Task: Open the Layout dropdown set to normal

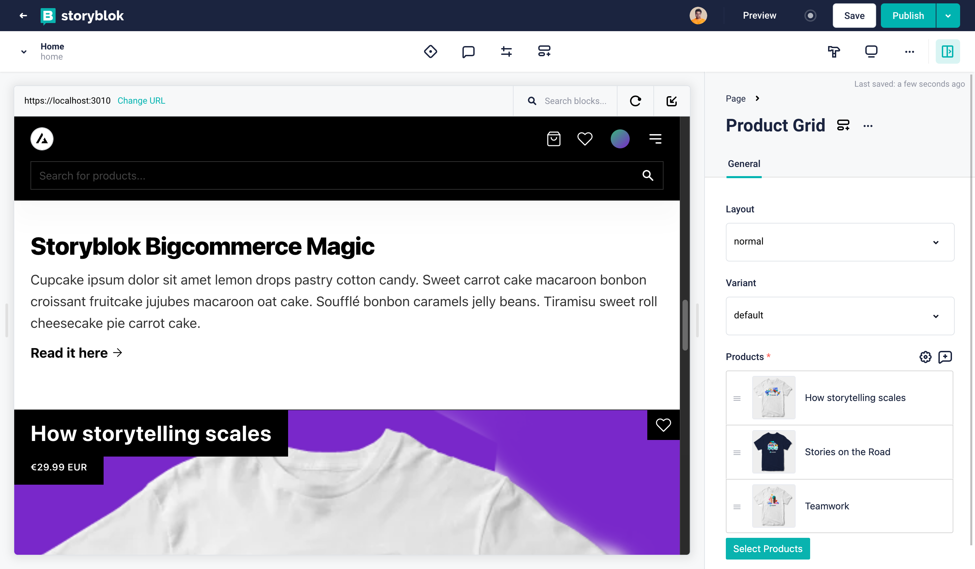Action: pyautogui.click(x=840, y=241)
